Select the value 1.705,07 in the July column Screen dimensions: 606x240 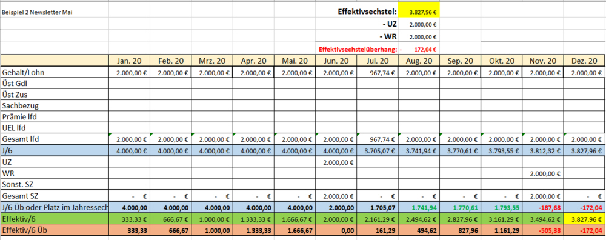click(x=377, y=207)
